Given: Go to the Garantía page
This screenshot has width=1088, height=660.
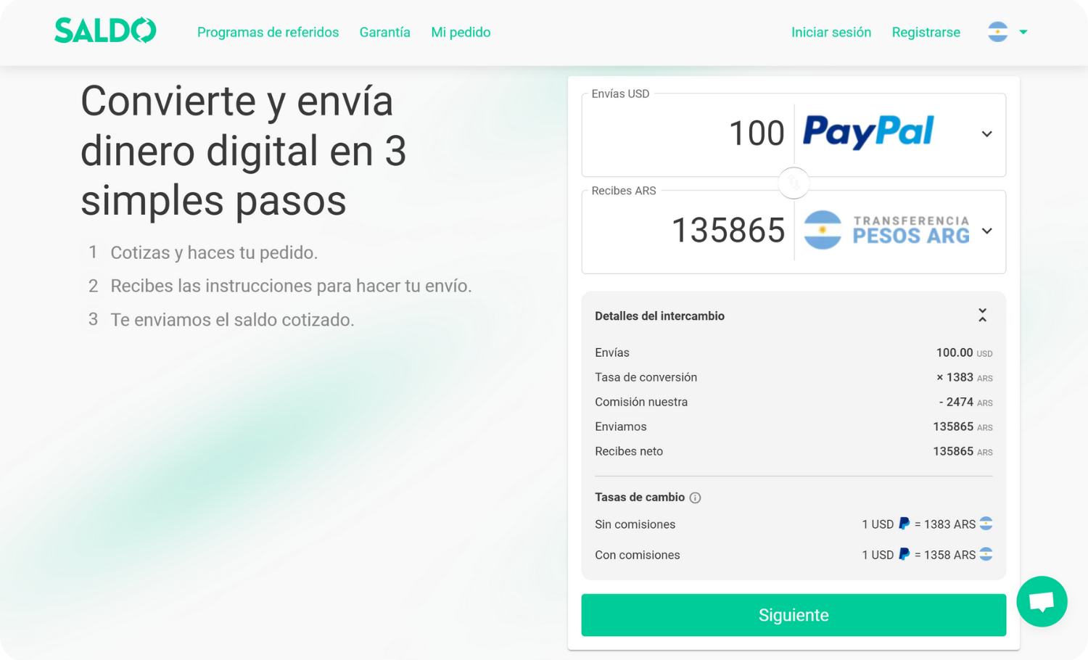Looking at the screenshot, I should [x=384, y=32].
